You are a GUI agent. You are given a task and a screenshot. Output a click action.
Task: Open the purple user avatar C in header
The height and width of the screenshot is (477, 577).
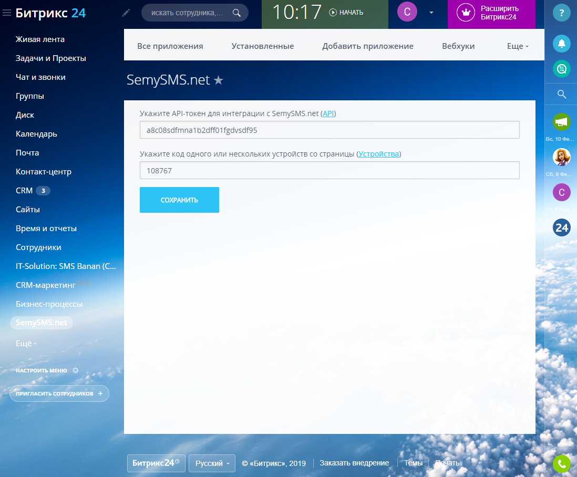pyautogui.click(x=407, y=12)
